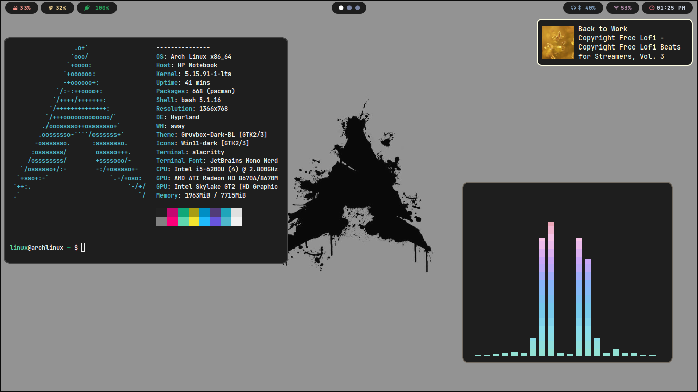Click the 100% battery value
The width and height of the screenshot is (698, 392).
(x=102, y=8)
